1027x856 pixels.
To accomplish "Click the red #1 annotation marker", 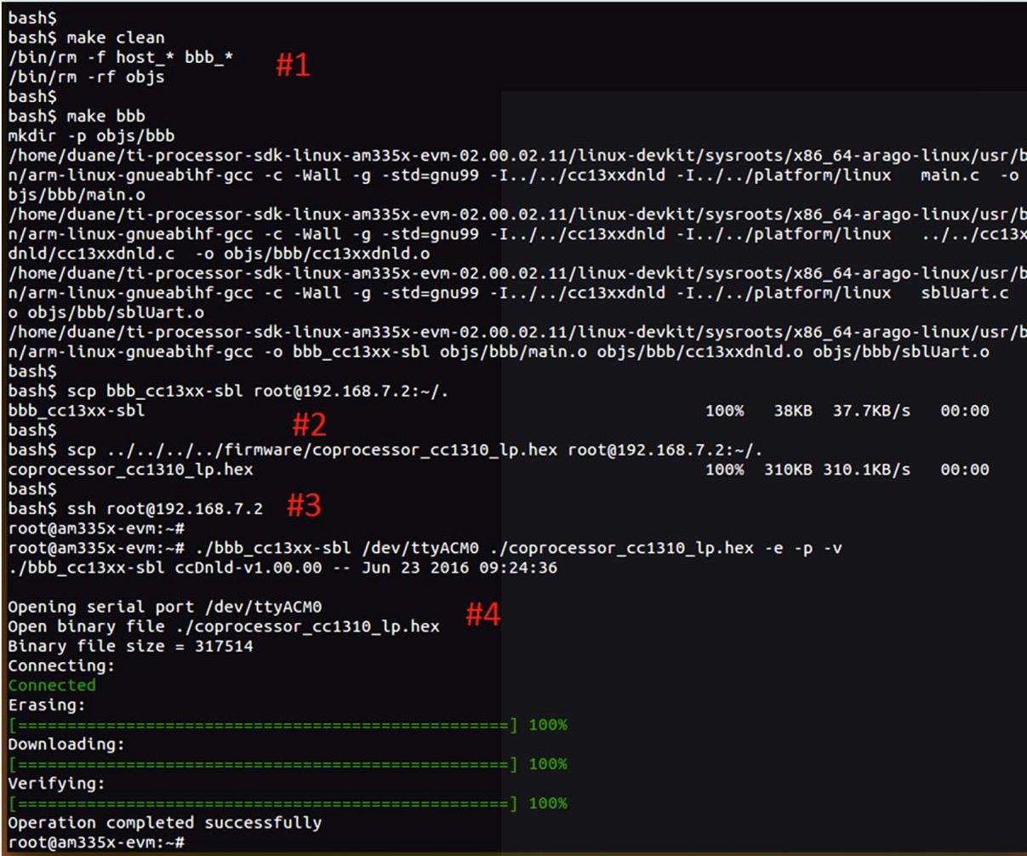I will (x=293, y=66).
